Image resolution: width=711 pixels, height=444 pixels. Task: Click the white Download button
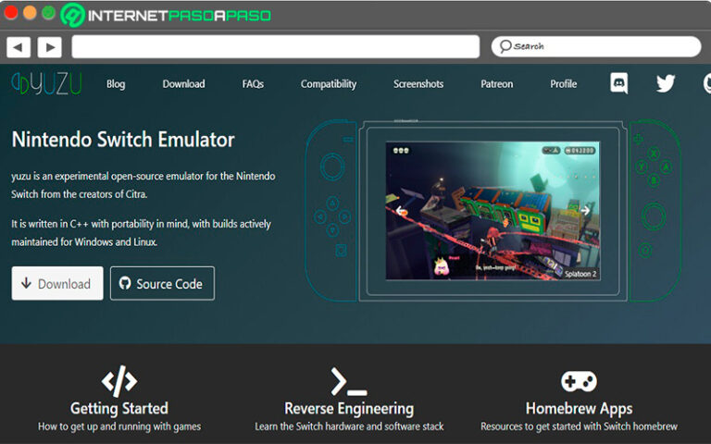(x=57, y=284)
